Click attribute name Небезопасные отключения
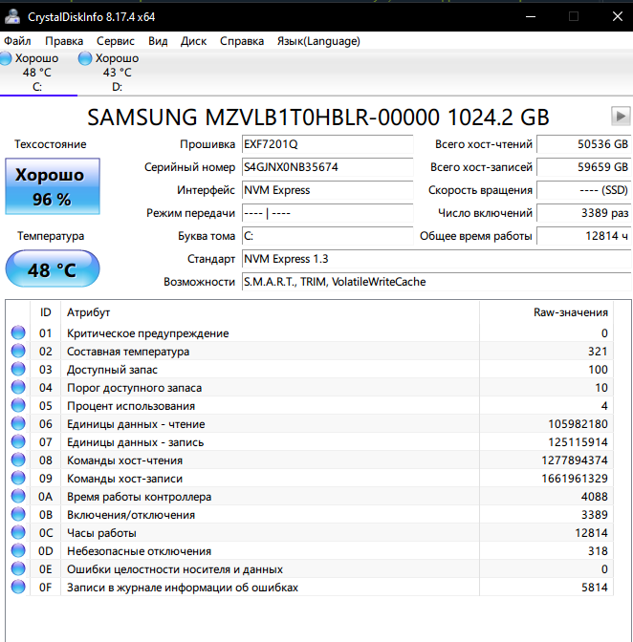This screenshot has height=642, width=633. pos(139,551)
